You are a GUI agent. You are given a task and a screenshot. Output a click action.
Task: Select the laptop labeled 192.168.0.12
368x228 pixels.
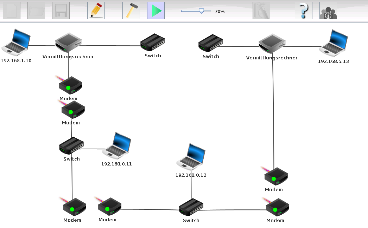coord(191,157)
